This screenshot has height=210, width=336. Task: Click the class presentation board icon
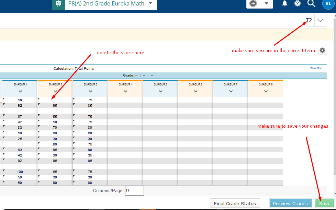pos(58,4)
